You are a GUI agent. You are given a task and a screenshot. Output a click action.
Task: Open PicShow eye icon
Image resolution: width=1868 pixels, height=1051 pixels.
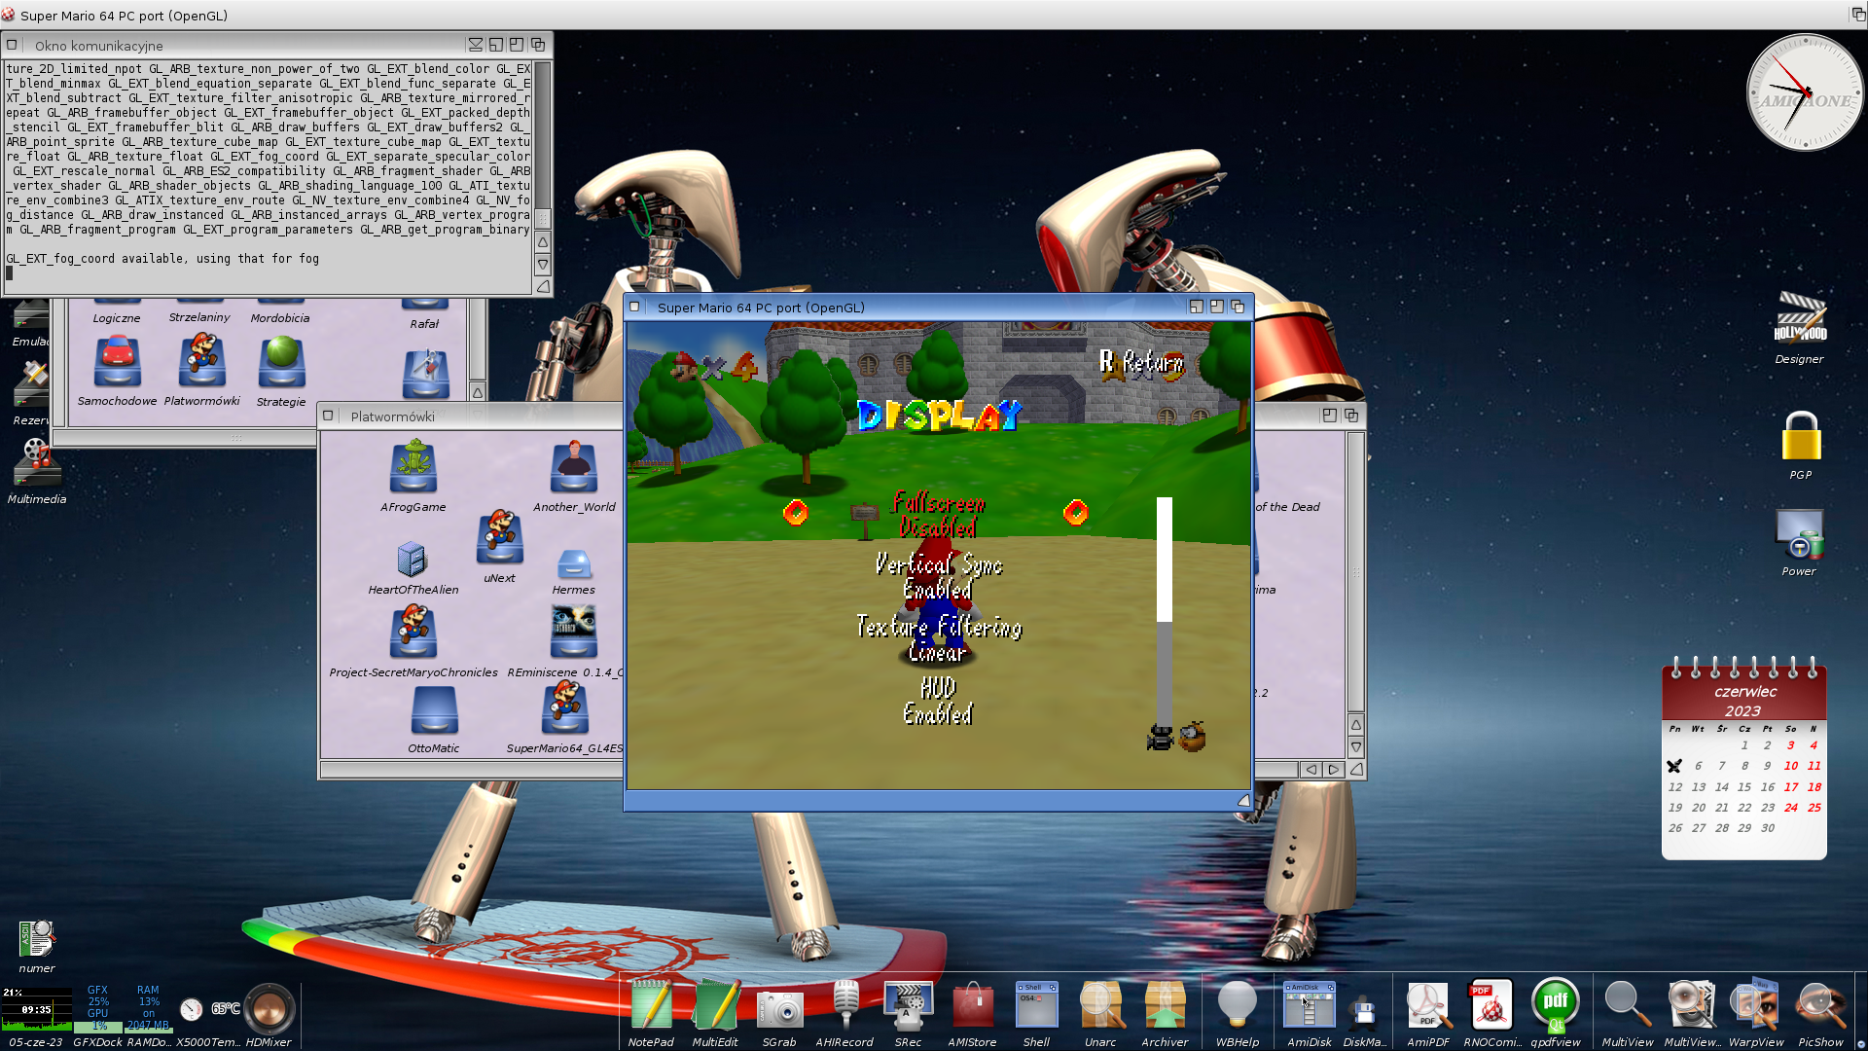(x=1820, y=1005)
